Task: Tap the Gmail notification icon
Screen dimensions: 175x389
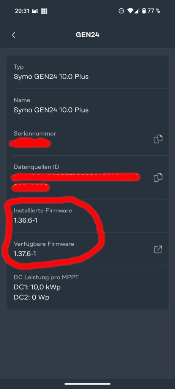Action: pyautogui.click(x=35, y=11)
